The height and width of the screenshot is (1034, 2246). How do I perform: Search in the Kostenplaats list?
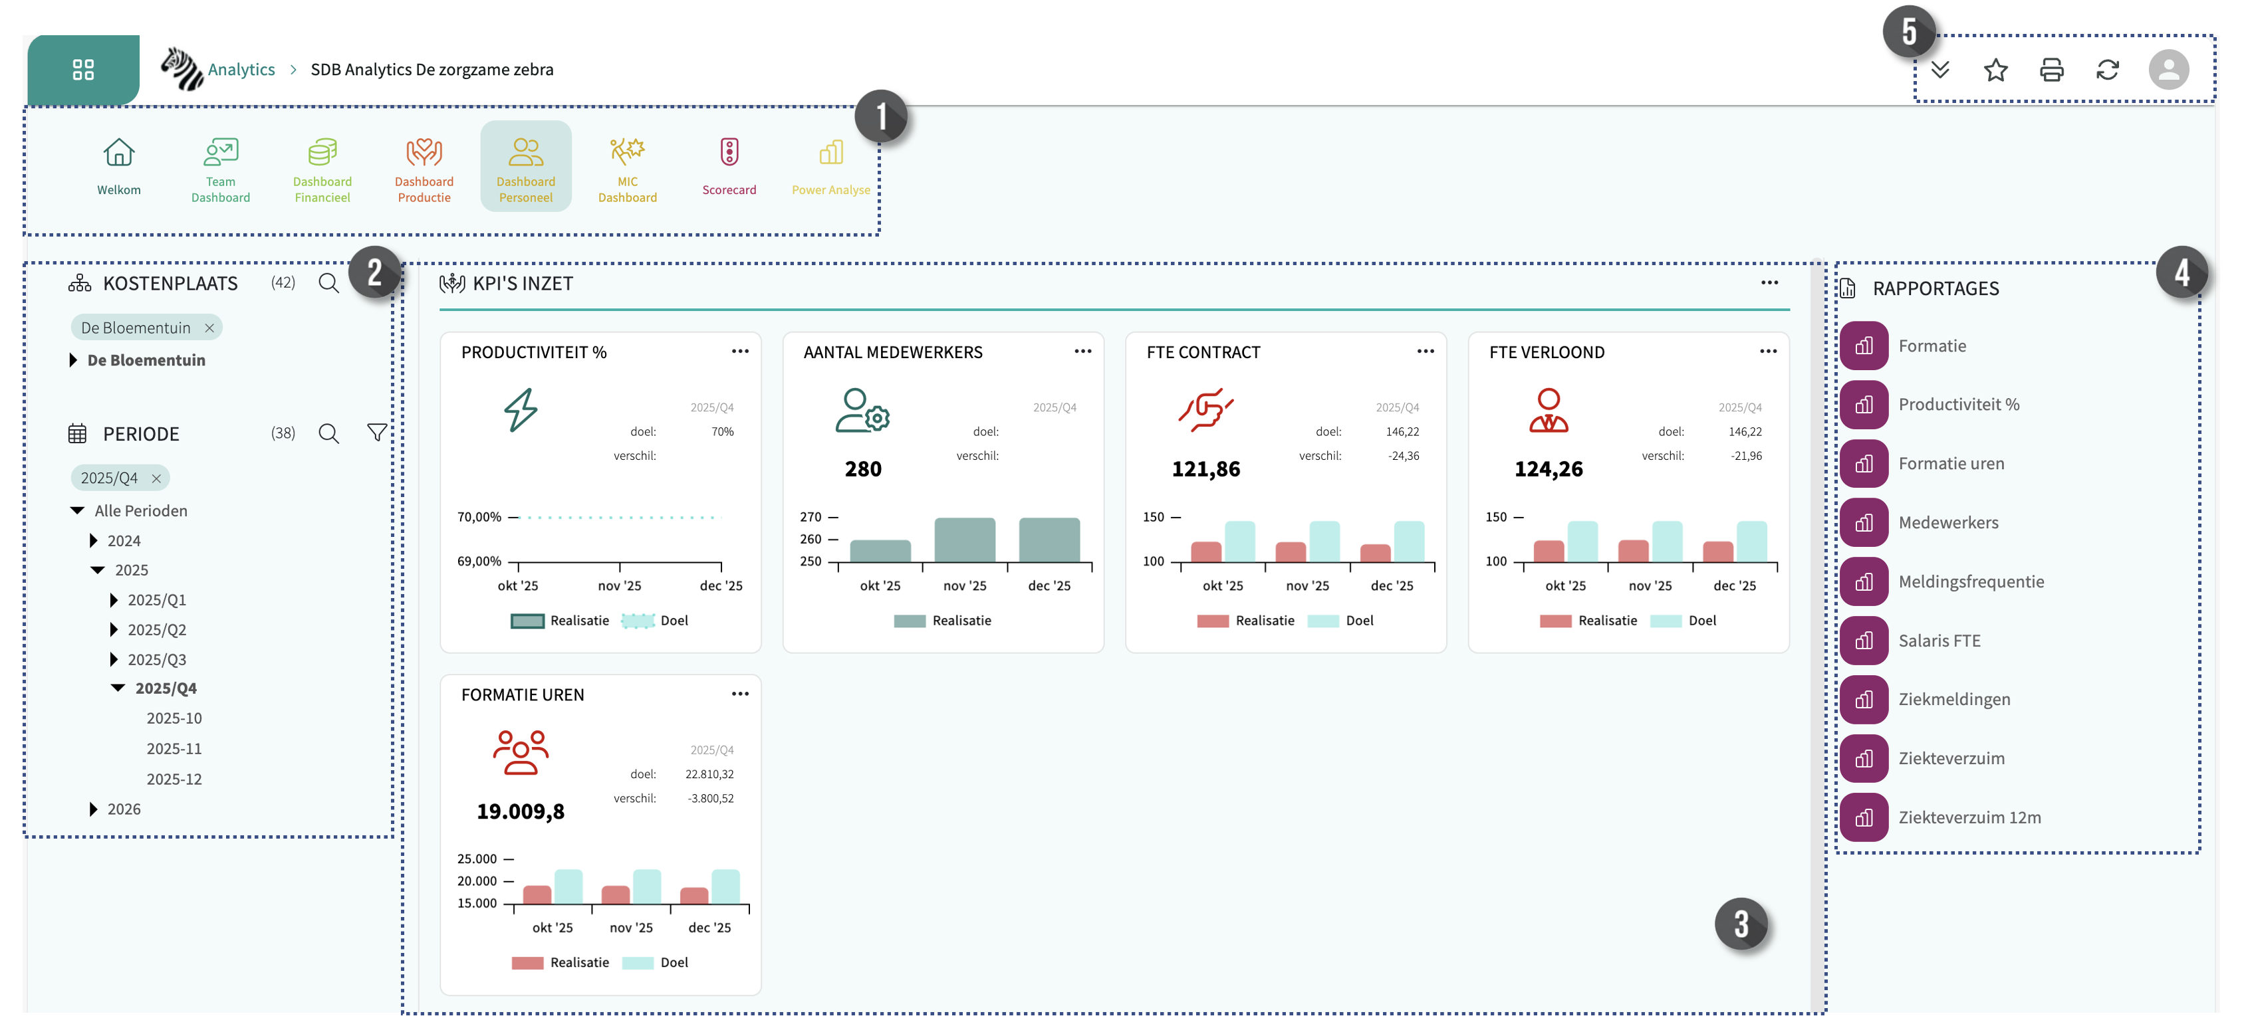coord(328,283)
